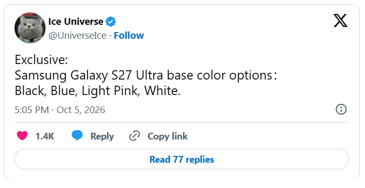The height and width of the screenshot is (188, 365).
Task: Open the 5:05 PM Oct 5, 2026 timestamp
Action: click(60, 110)
